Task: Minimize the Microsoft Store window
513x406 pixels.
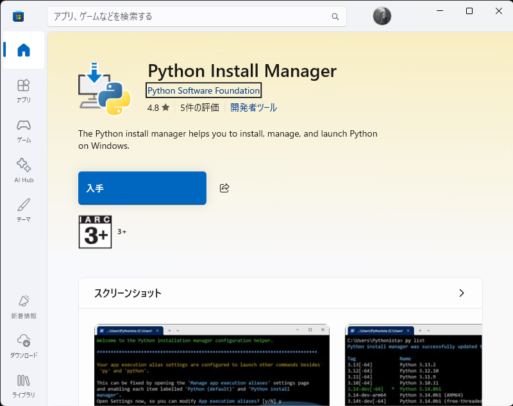Action: (440, 11)
